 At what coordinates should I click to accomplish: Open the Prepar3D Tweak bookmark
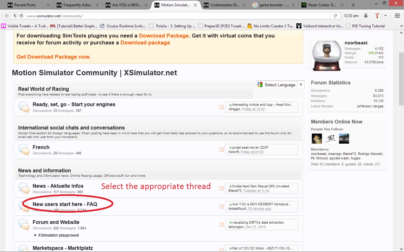(x=221, y=26)
